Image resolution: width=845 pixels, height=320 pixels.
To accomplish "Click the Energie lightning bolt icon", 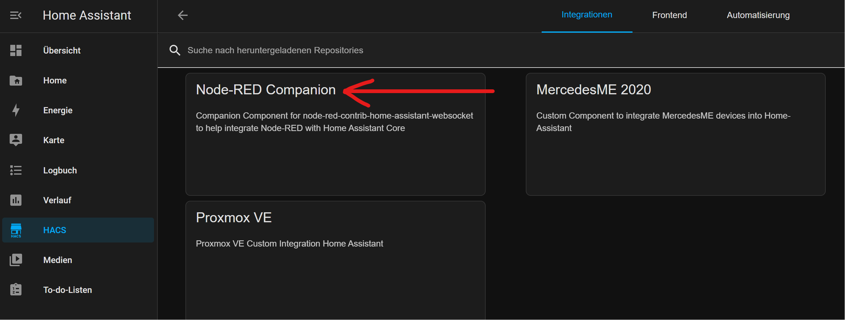I will point(16,110).
